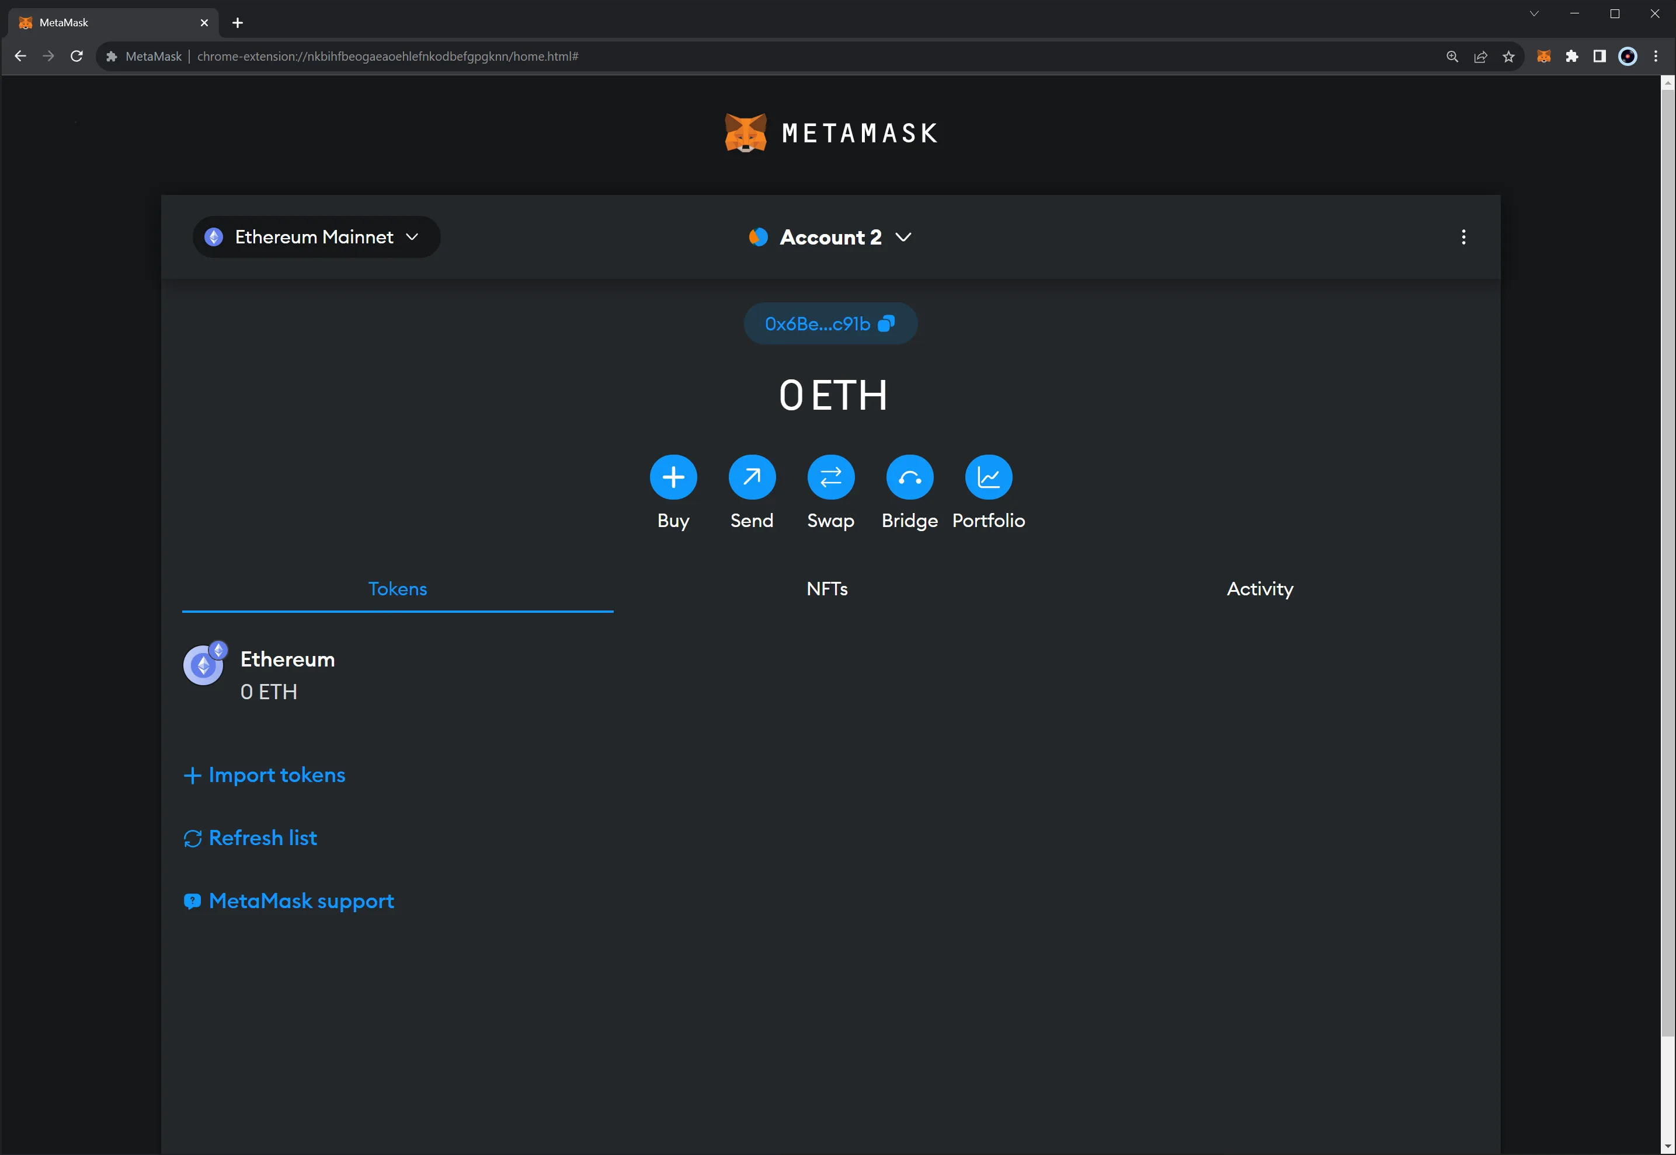Open the tab search chevron
This screenshot has height=1155, width=1676.
tap(1534, 14)
